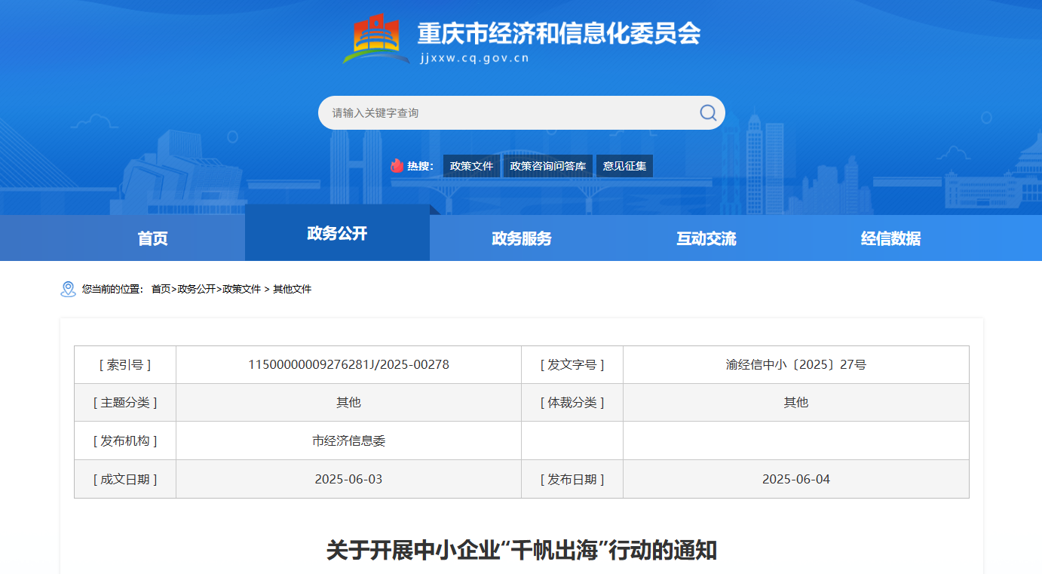Click 首页 in the breadcrumb path
Image resolution: width=1042 pixels, height=574 pixels.
click(161, 289)
